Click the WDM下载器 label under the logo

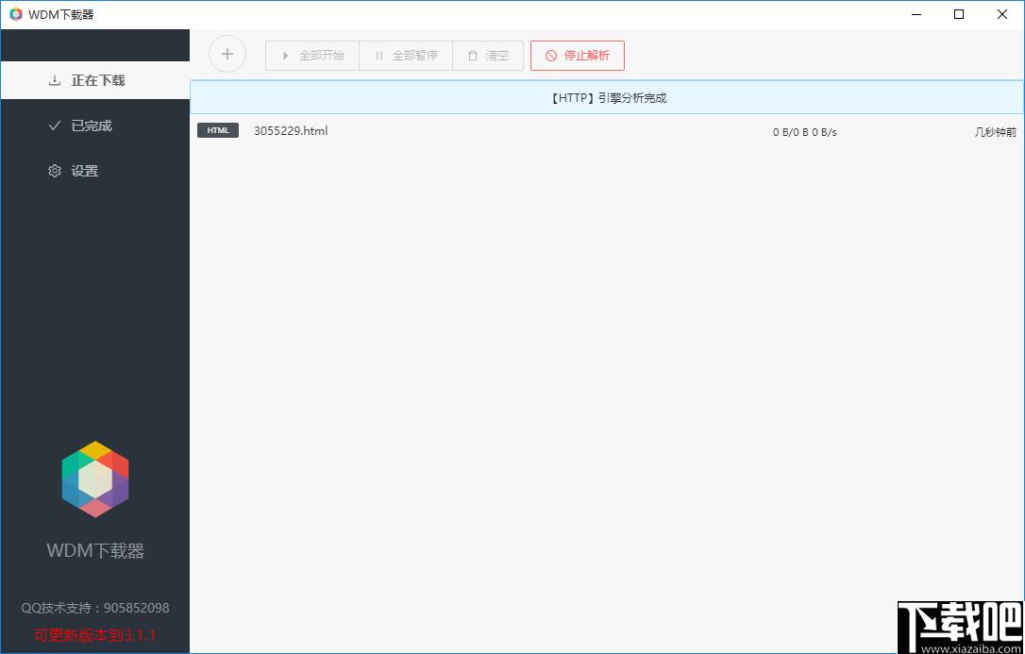pos(95,551)
